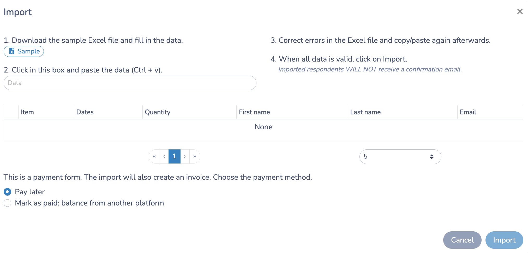The width and height of the screenshot is (528, 254).
Task: Select the Pay later payment option
Action: point(7,192)
